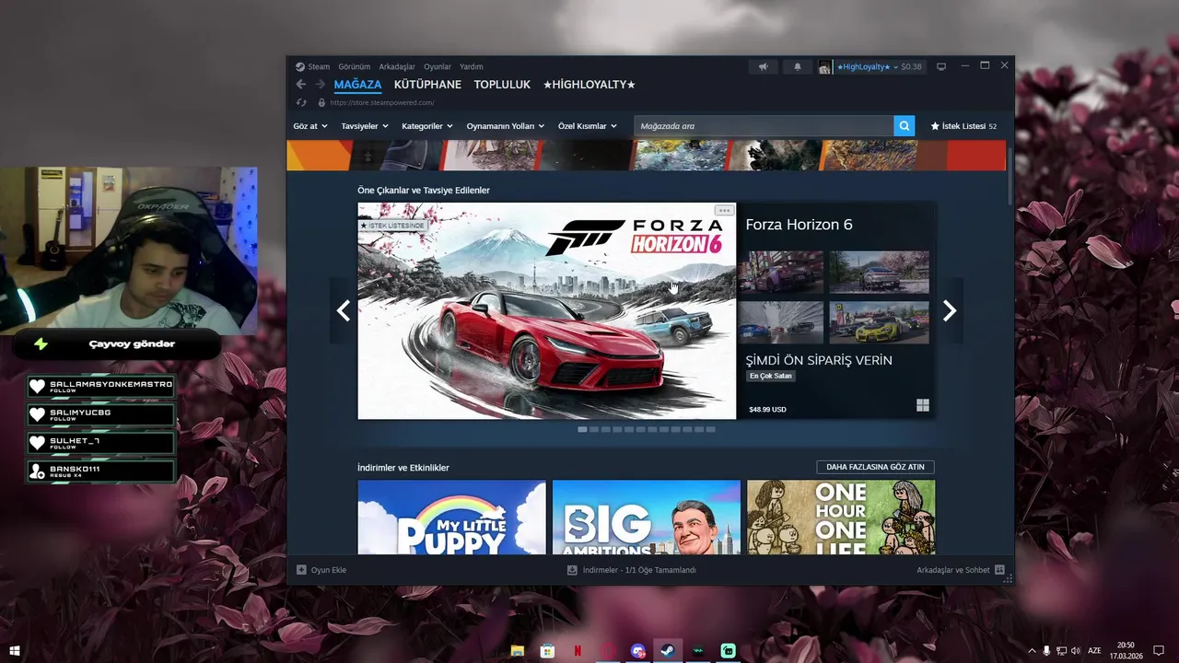Open Microsoft Store from the taskbar
The width and height of the screenshot is (1179, 663).
(548, 651)
